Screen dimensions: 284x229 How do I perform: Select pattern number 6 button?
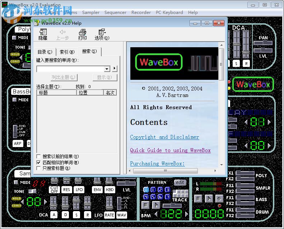[160, 197]
